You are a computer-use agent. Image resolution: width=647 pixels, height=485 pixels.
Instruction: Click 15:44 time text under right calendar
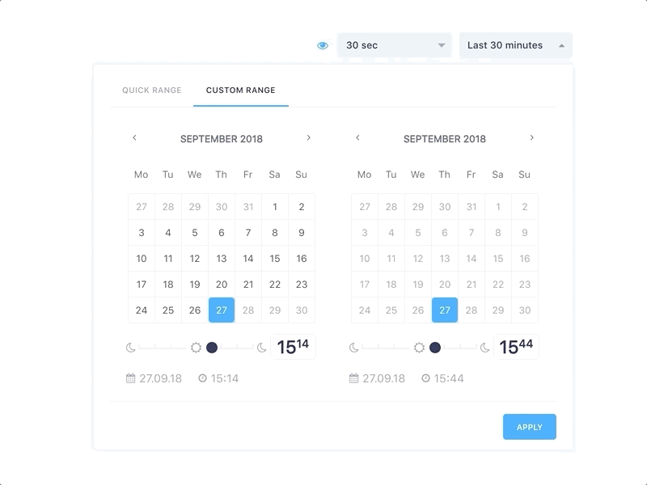449,378
